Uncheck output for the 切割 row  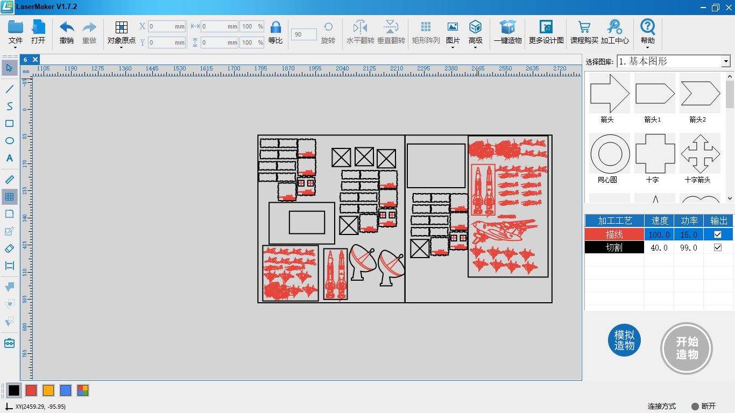[717, 247]
